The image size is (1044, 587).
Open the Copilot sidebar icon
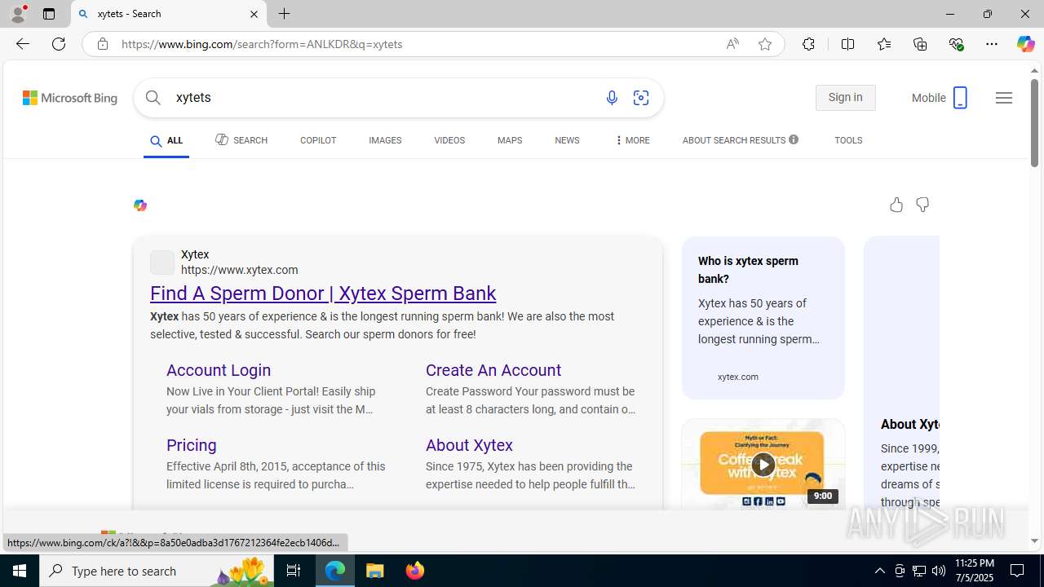pos(1025,44)
